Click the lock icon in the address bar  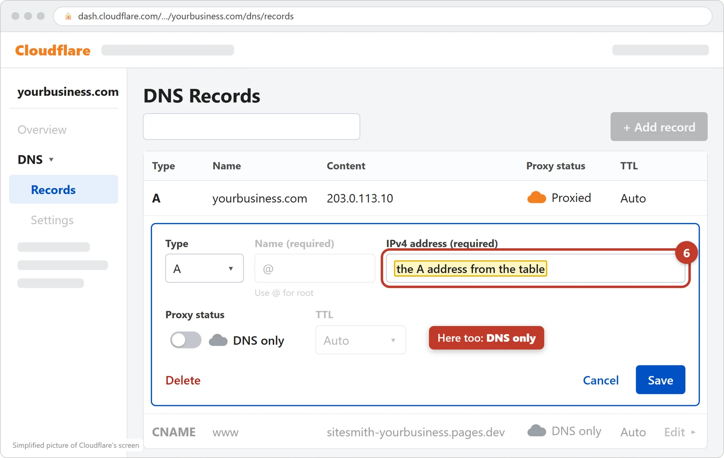[68, 16]
